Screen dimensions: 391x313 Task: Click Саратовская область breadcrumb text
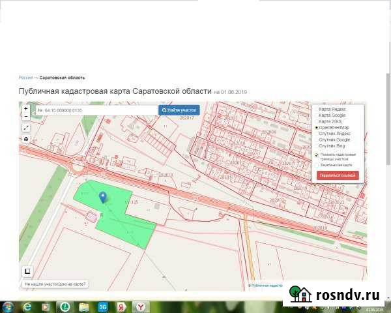62,78
